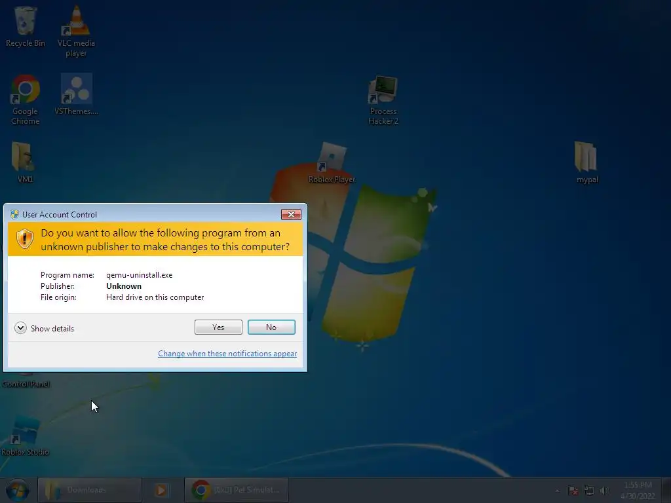This screenshot has height=503, width=671.
Task: Show hidden tray icons arrow
Action: [557, 491]
